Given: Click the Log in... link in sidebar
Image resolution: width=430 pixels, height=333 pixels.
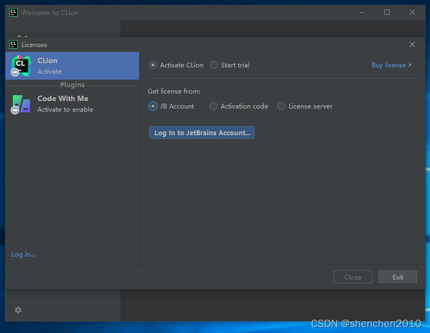Looking at the screenshot, I should click(x=24, y=254).
